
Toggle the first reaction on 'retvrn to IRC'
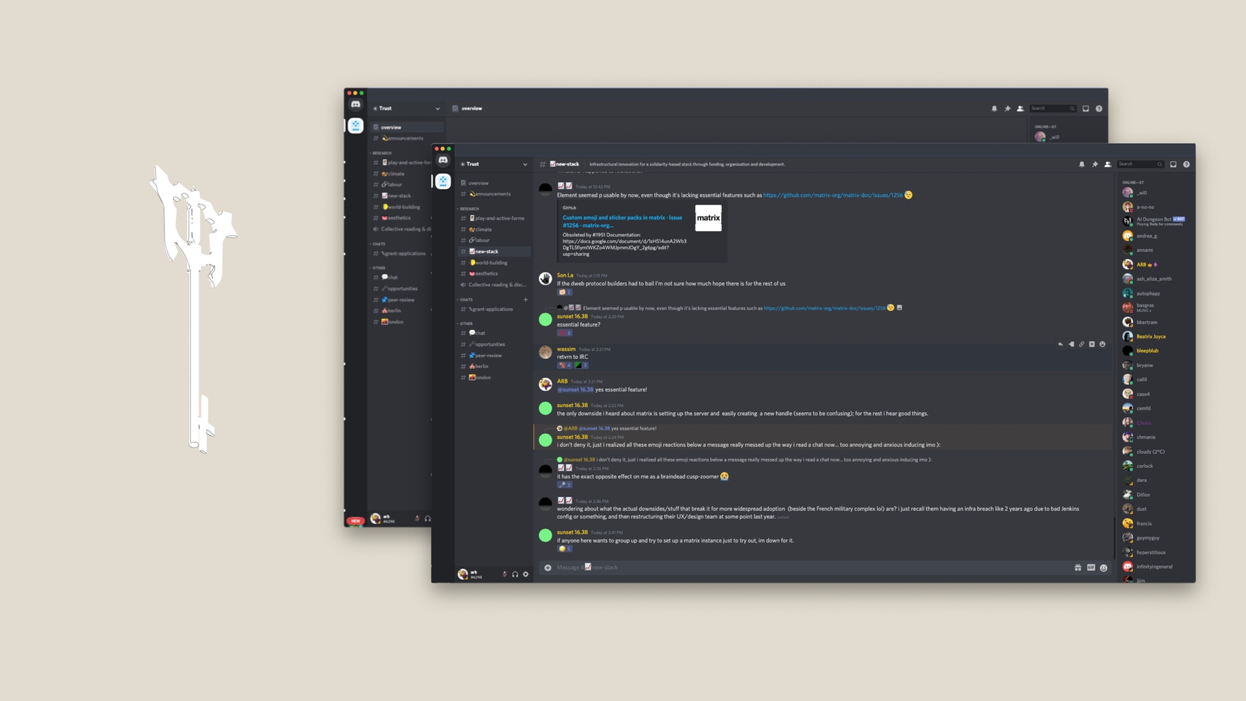(x=565, y=365)
